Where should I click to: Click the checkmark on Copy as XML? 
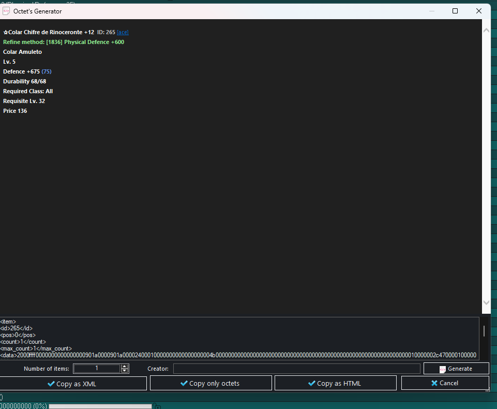pos(51,384)
